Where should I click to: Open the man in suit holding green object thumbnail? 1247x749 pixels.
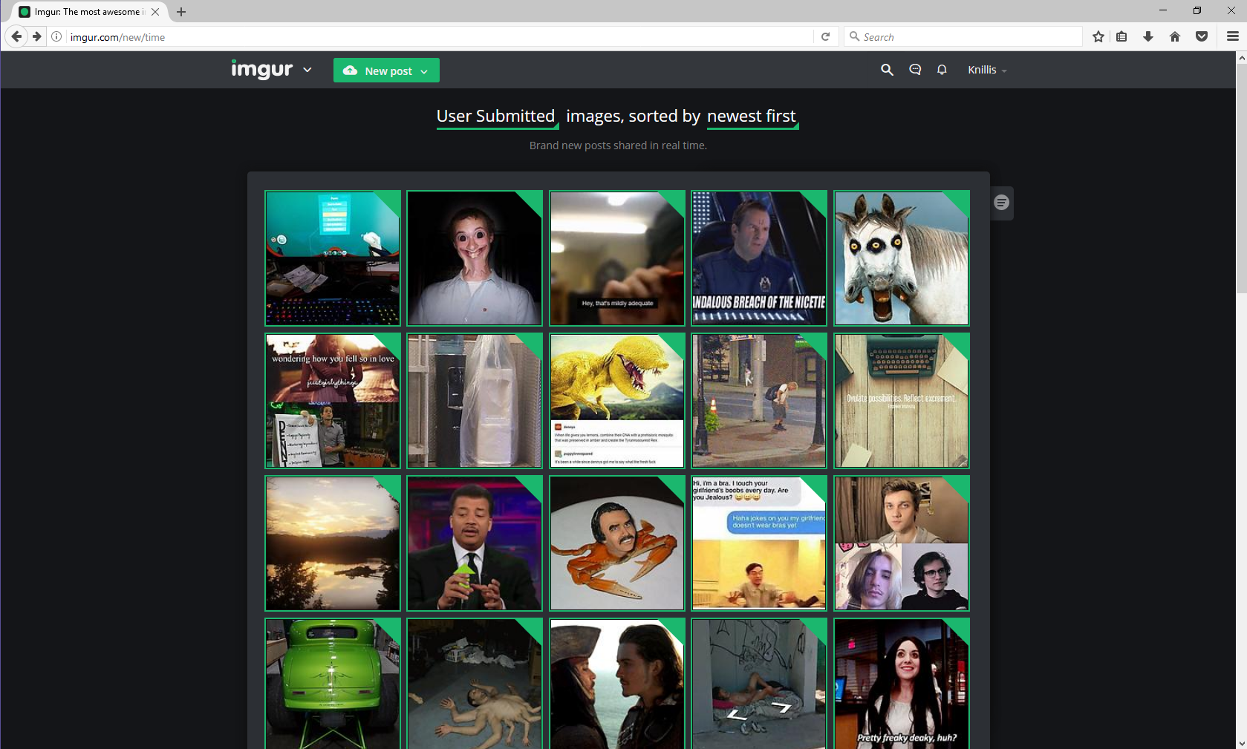point(475,543)
